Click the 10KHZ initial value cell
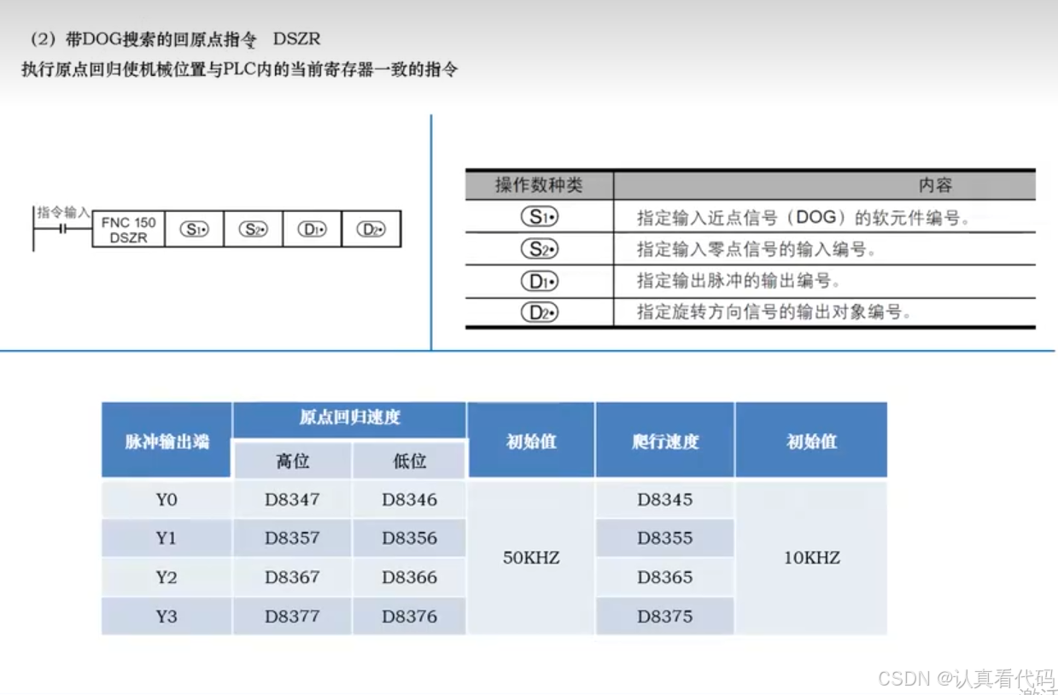This screenshot has width=1058, height=695. [x=811, y=558]
